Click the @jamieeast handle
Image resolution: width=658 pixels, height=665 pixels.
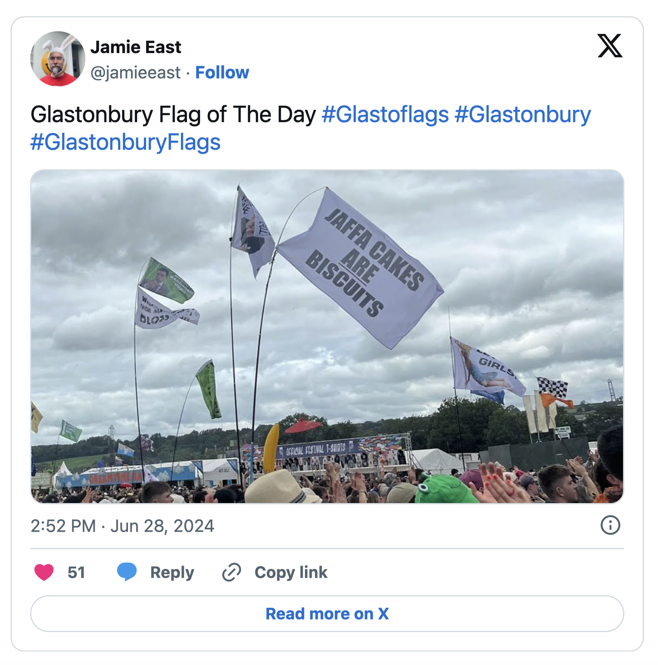tap(136, 73)
